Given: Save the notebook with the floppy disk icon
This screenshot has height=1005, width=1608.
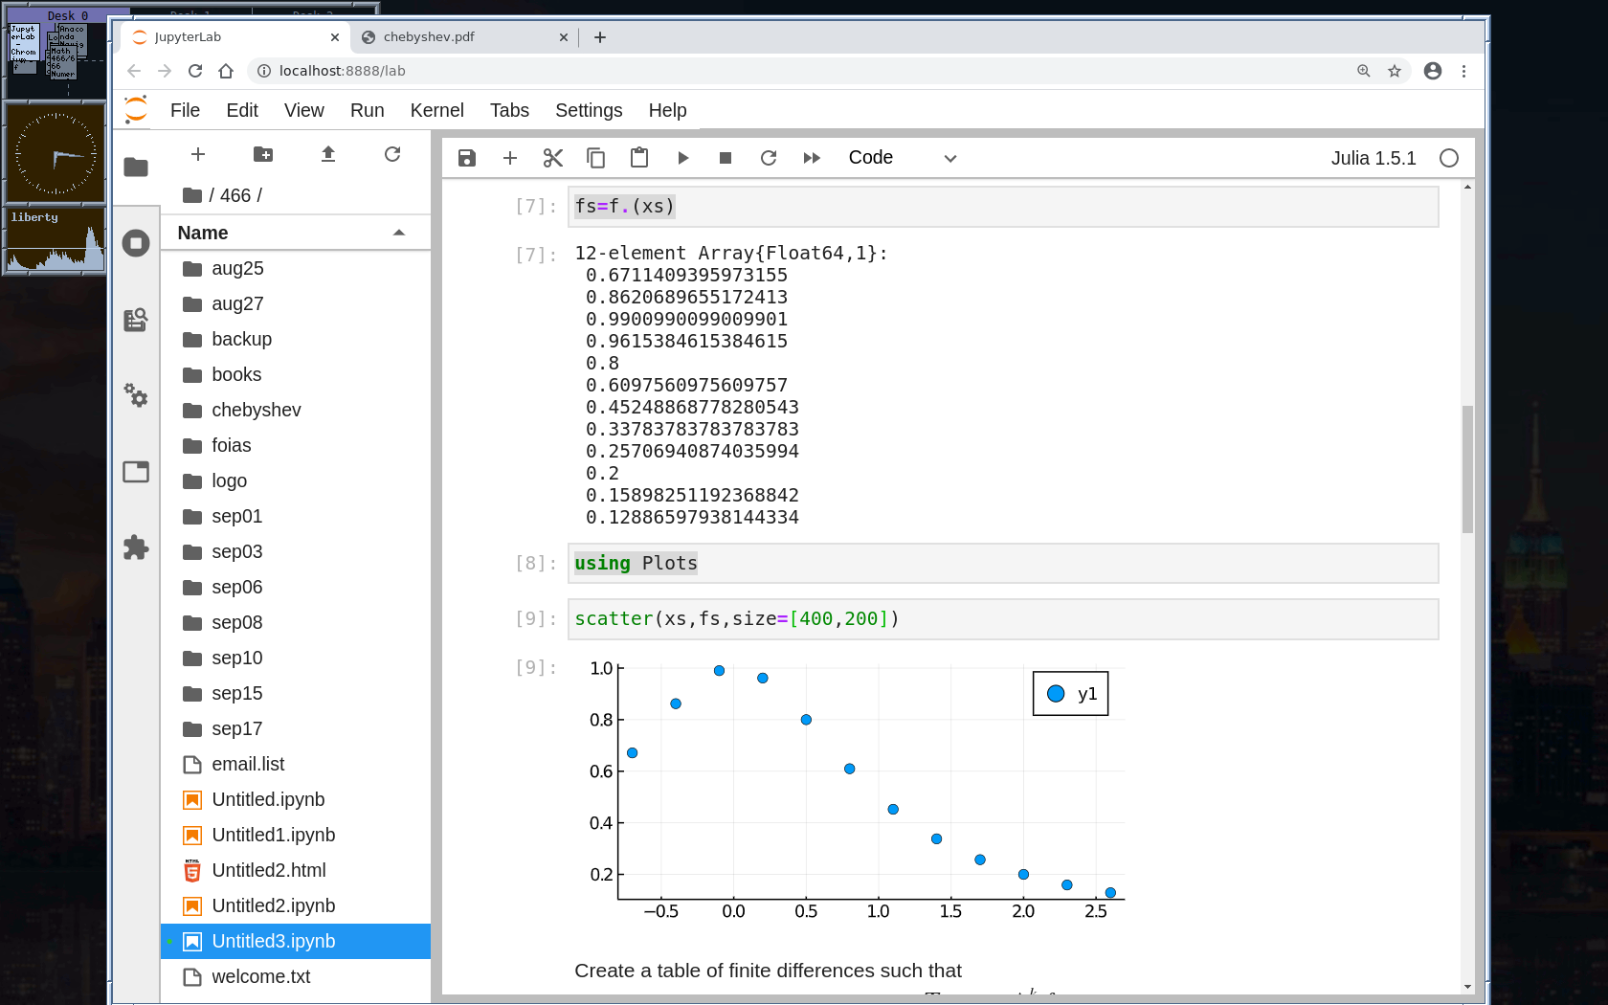Looking at the screenshot, I should coord(467,158).
